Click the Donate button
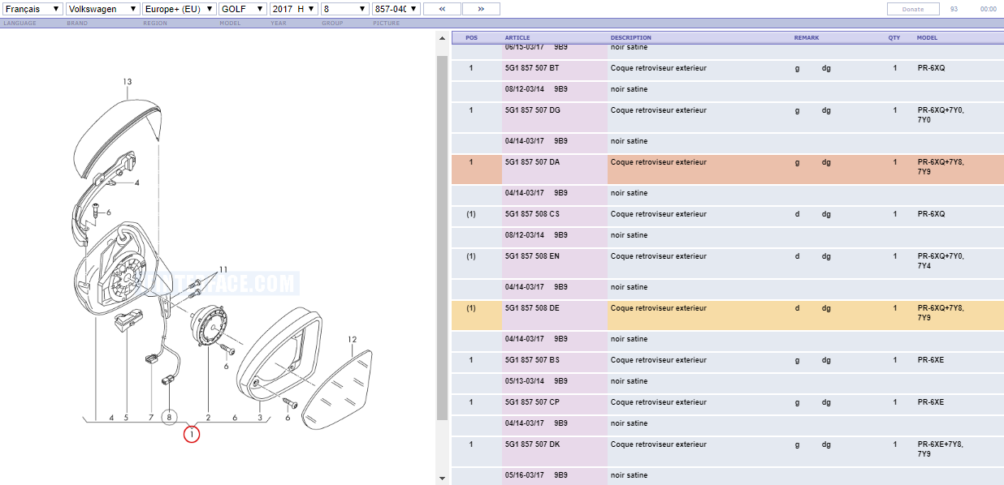 coord(913,9)
